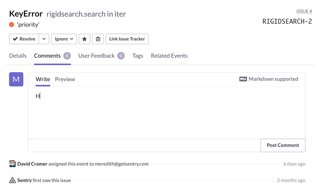
Task: Click the meredith@getsentry.com assignee text
Action: coord(122,164)
